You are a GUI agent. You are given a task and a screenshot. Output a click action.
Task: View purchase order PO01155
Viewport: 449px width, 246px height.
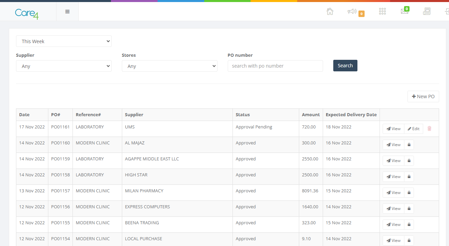point(394,225)
